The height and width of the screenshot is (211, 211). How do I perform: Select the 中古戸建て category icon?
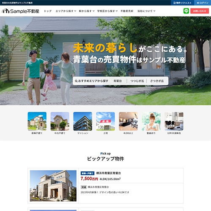(x=60, y=121)
